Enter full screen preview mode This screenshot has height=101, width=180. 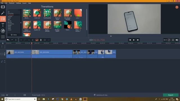coord(173,40)
